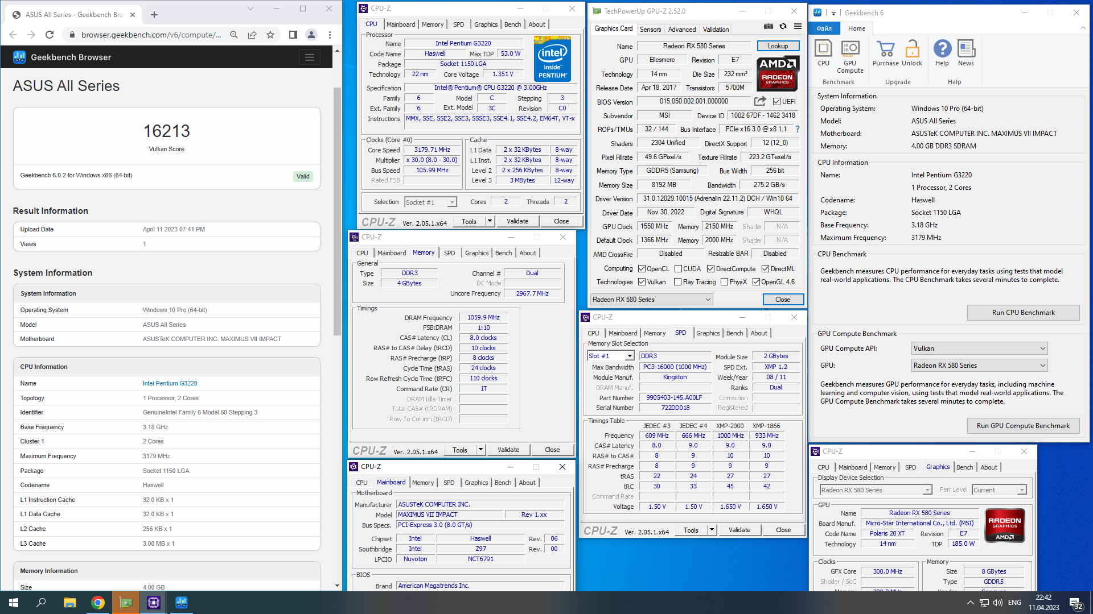Select Home ribbon tab in Geekbench 6
Image resolution: width=1093 pixels, height=614 pixels.
[x=856, y=28]
